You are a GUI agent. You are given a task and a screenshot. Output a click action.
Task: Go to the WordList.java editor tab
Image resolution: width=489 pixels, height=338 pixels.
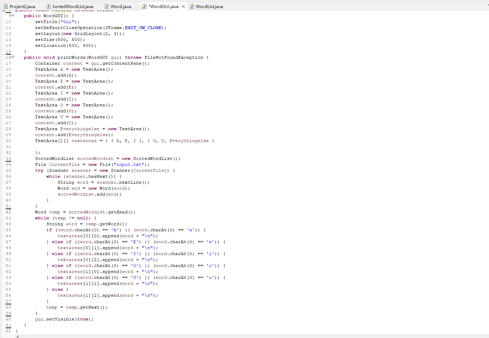click(x=206, y=6)
